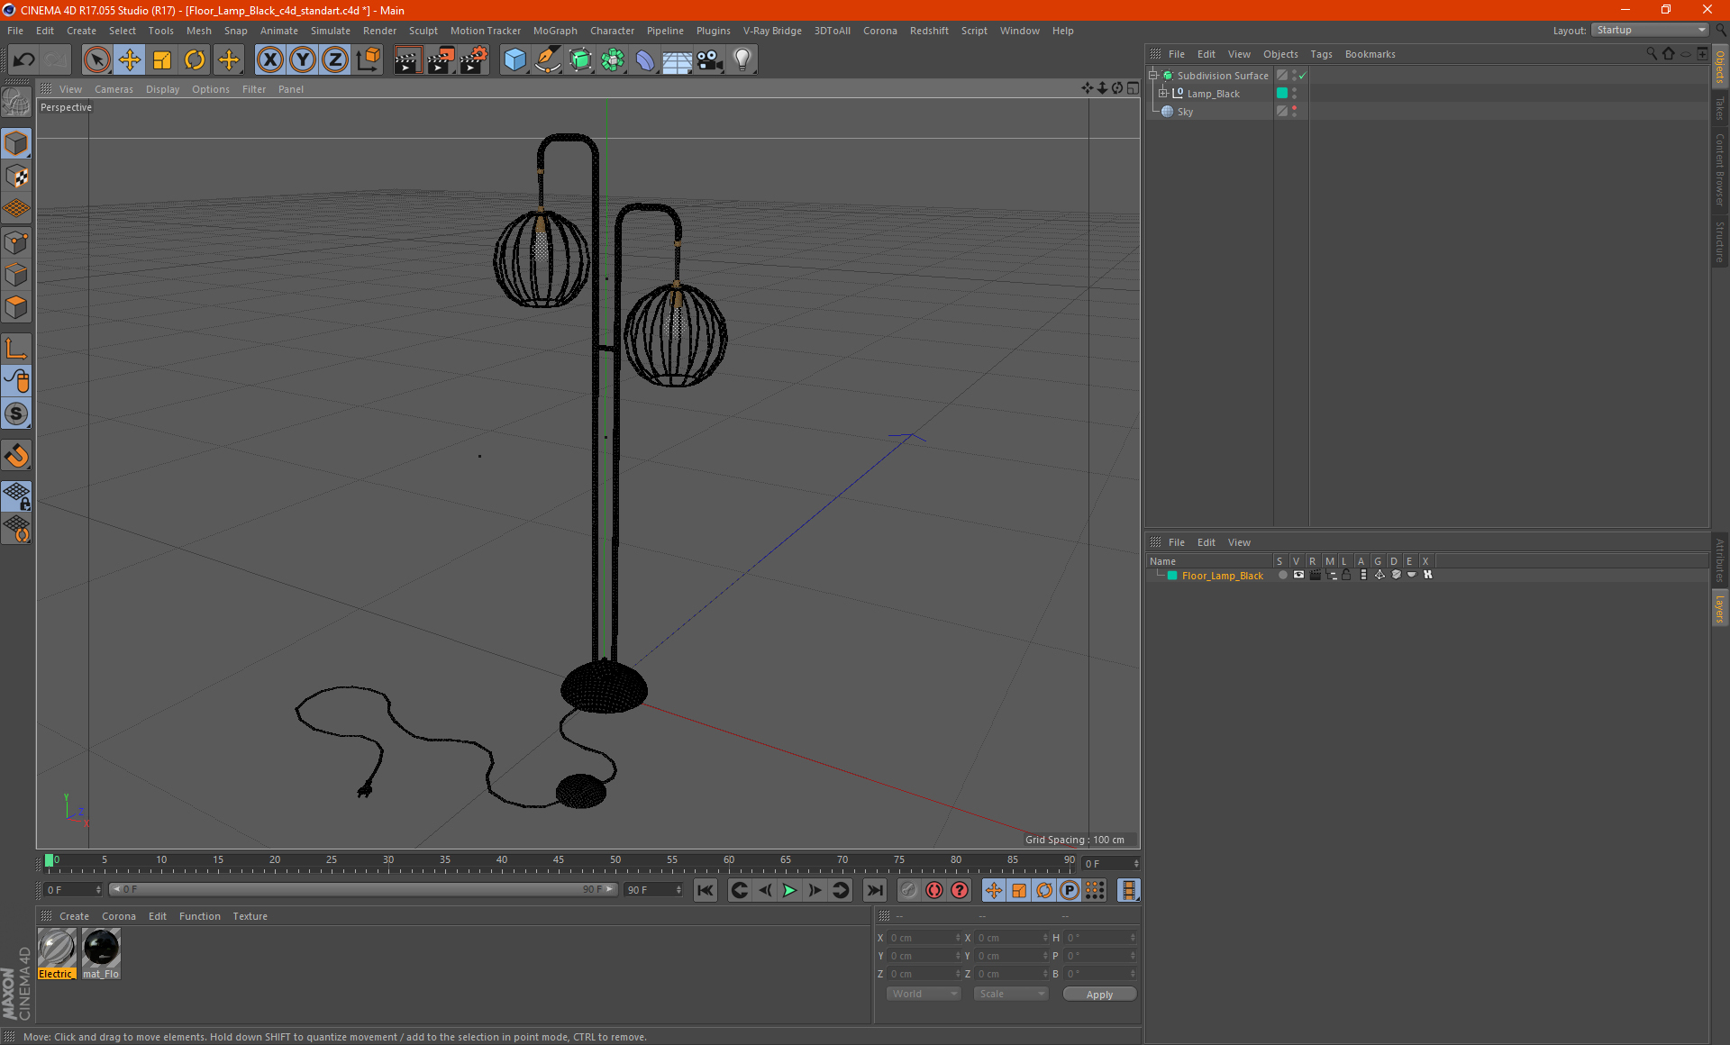
Task: Collapse the Subdivision Surface tree item
Action: (x=1152, y=76)
